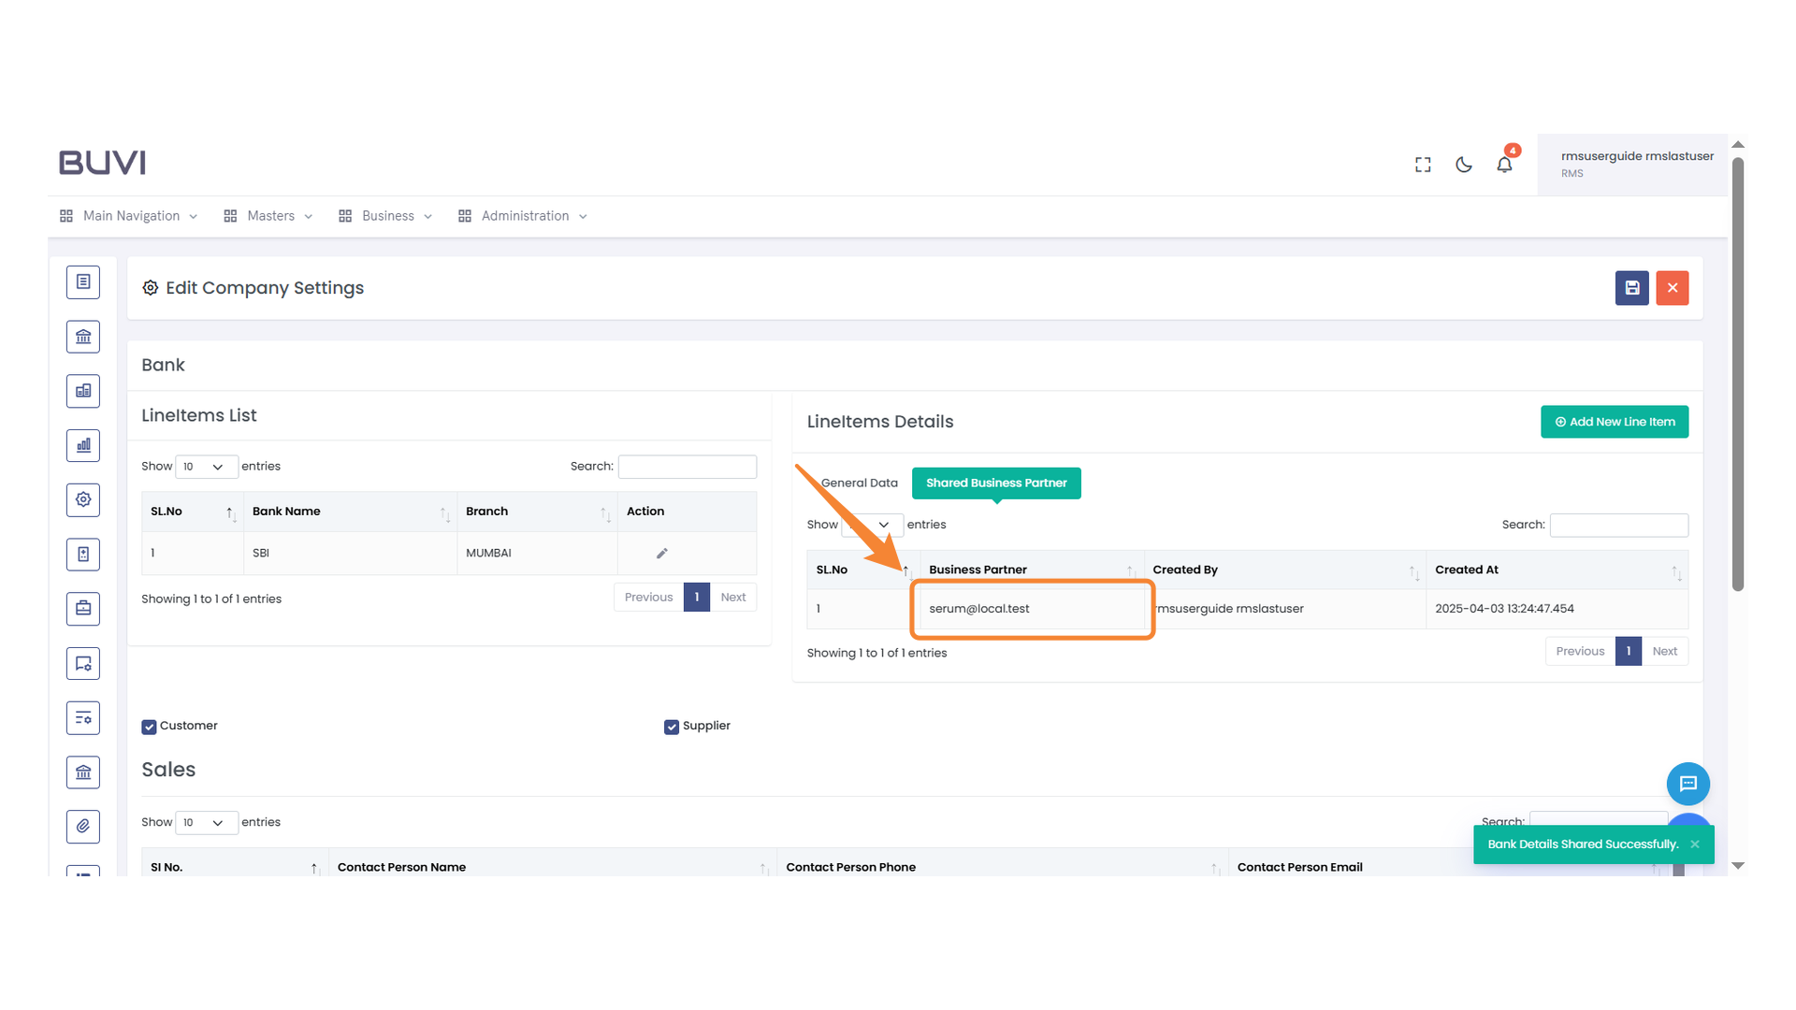Viewport: 1796px width, 1010px height.
Task: Uncheck the Supplier checkbox
Action: (x=671, y=727)
